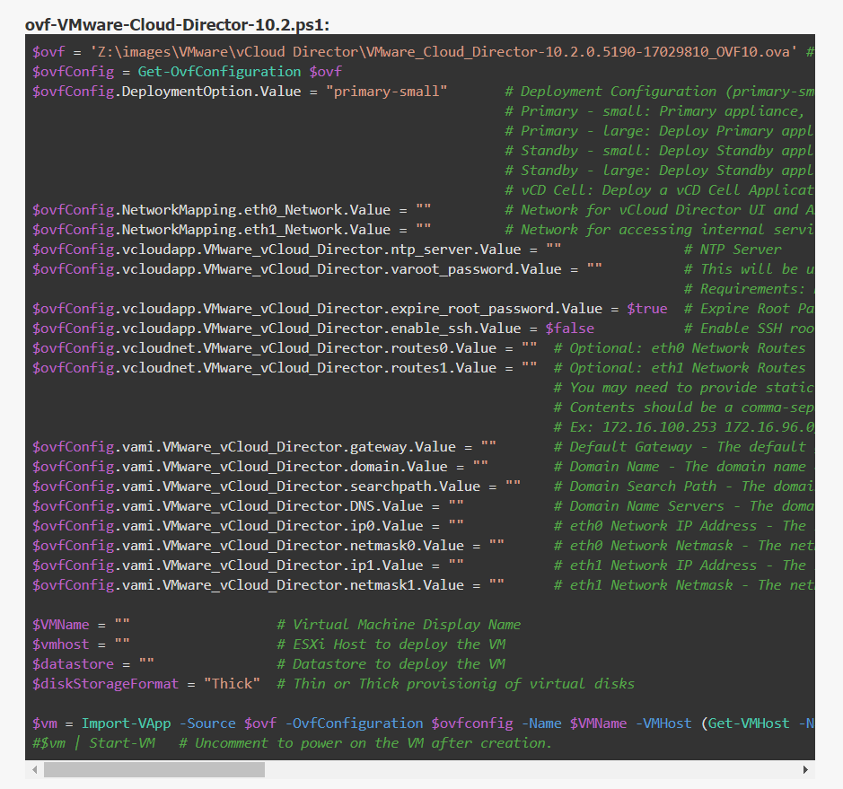Click the ovf-VMware-Cloud-Director-10.2.ps1 filename heading

178,25
